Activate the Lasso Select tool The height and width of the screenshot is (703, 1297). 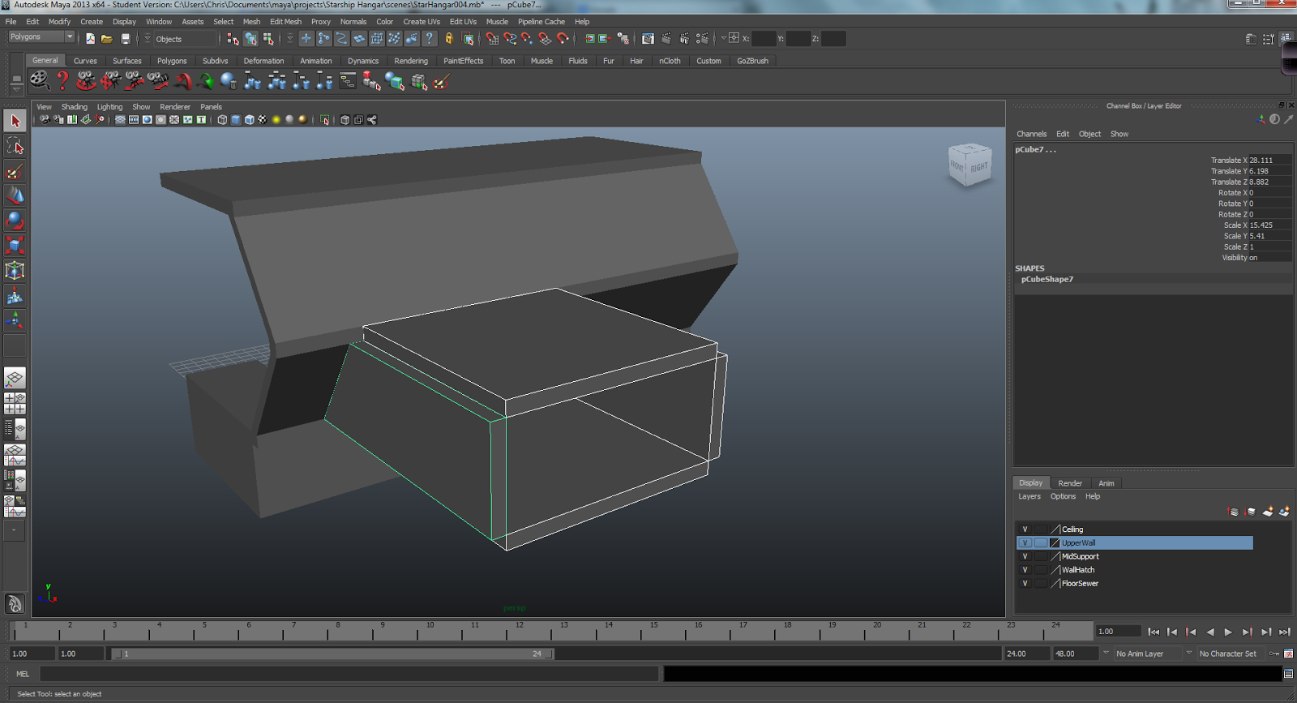15,146
